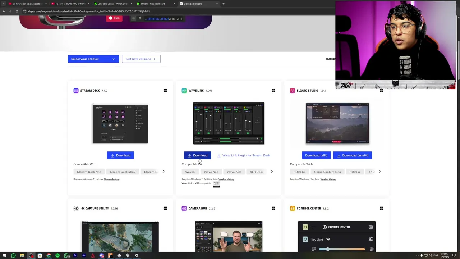Click the Windows platform icon on Stream Deck card

pos(165,91)
